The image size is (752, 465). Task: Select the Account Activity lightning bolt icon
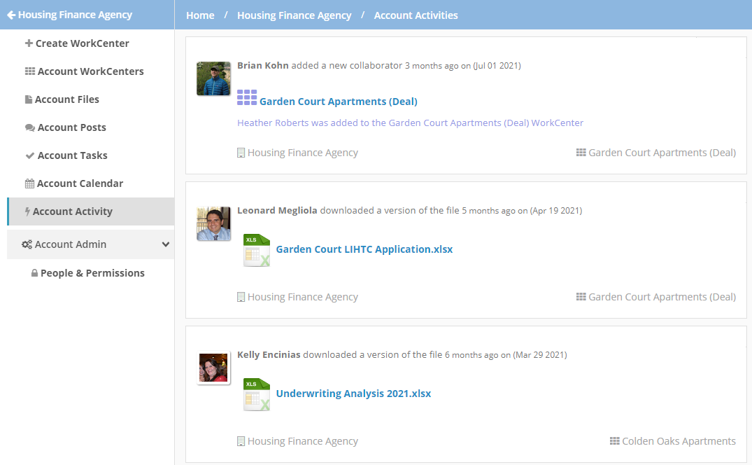(28, 211)
